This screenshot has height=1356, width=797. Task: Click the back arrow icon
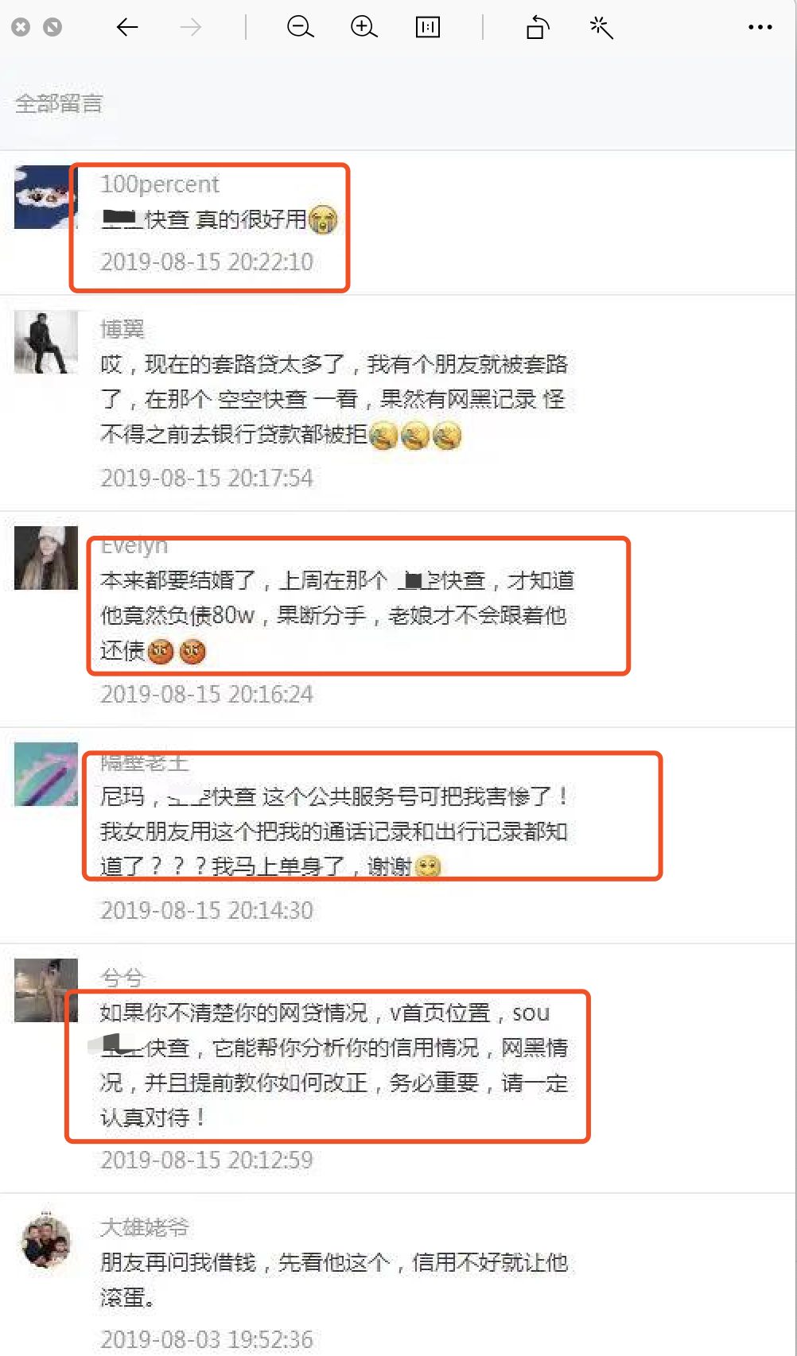click(127, 27)
